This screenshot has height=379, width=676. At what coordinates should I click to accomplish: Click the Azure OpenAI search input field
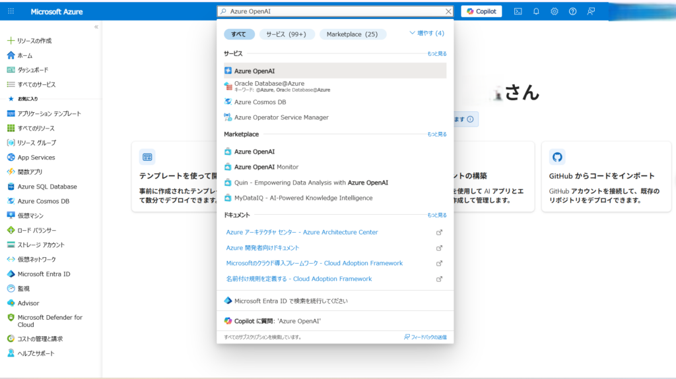coord(335,11)
